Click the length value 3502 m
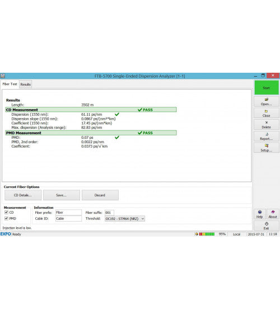 87,105
